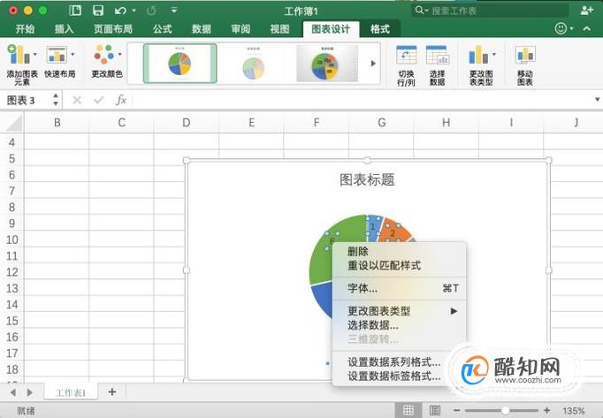Click the 135% zoom level
The width and height of the screenshot is (603, 418).
tap(574, 411)
